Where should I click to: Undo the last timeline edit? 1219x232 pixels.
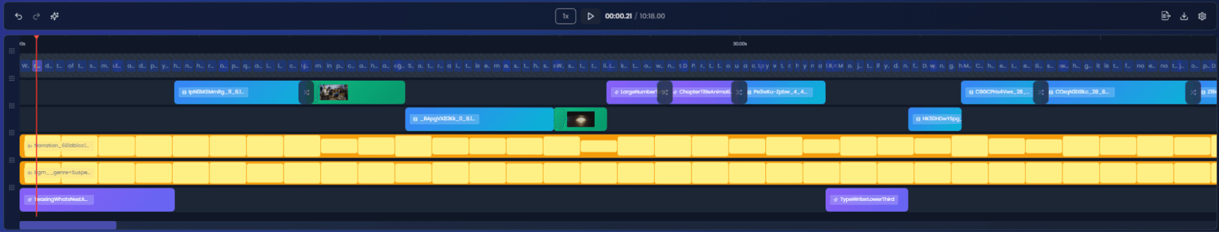[x=18, y=16]
